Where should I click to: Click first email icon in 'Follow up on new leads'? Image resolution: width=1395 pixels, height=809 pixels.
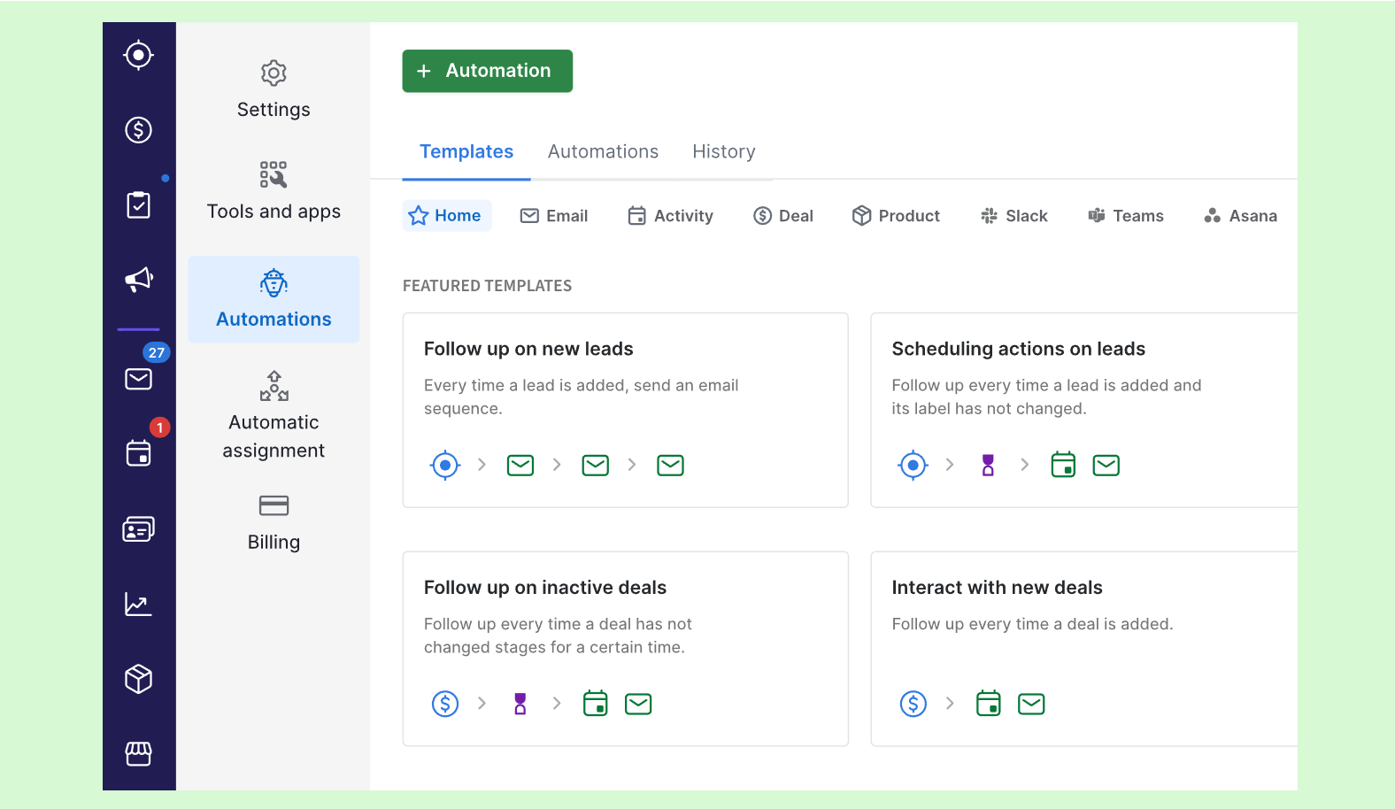[x=520, y=465]
